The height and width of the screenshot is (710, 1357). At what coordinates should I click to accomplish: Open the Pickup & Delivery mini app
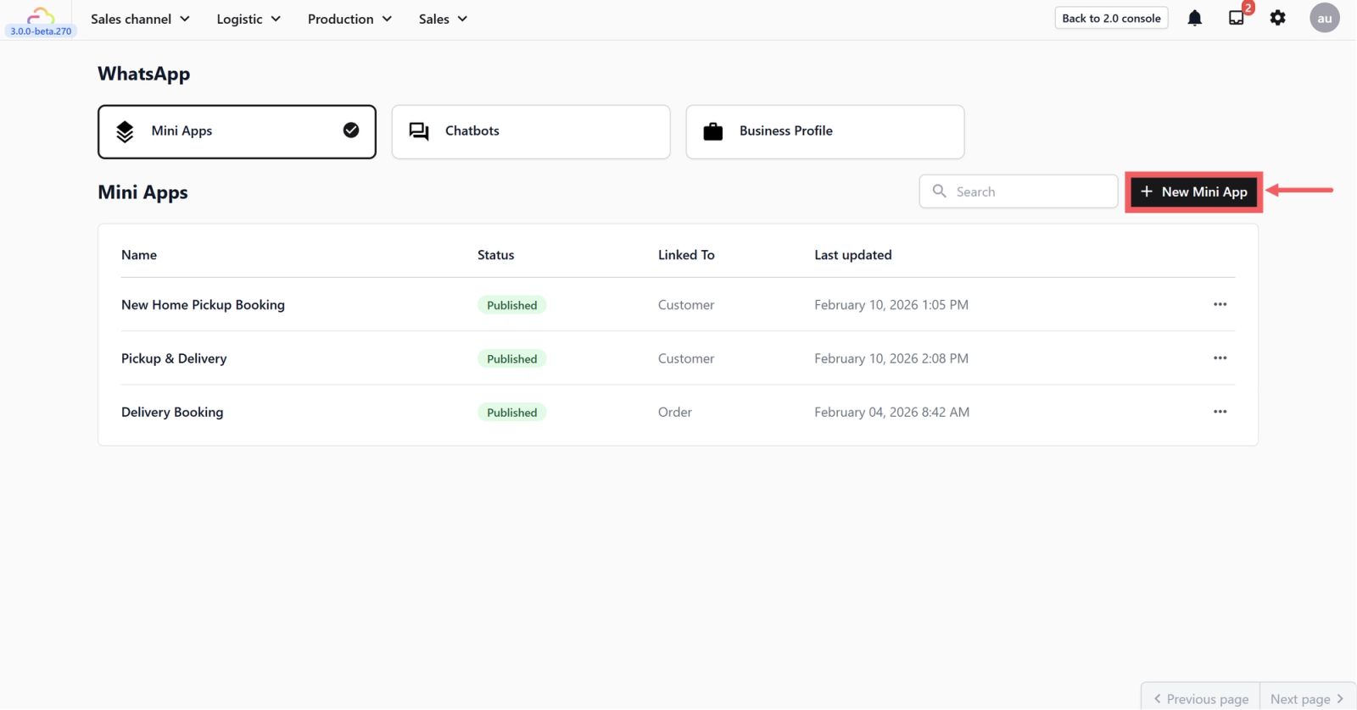tap(174, 358)
